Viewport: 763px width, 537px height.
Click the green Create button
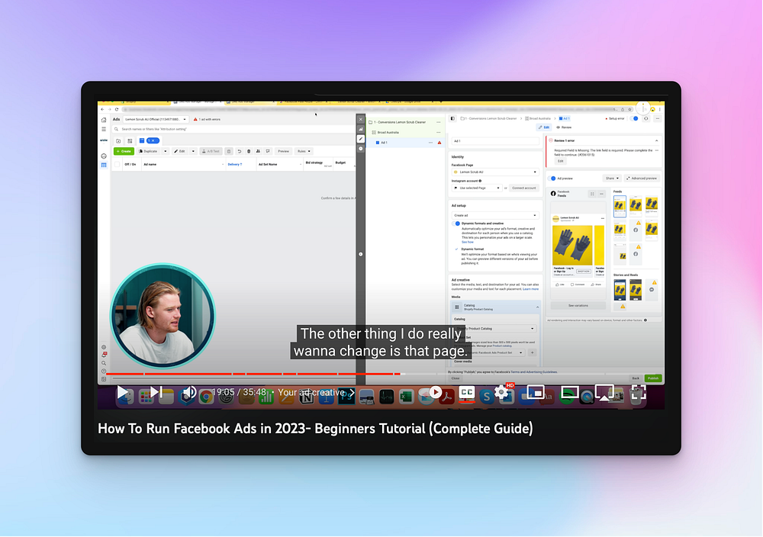[x=124, y=151]
